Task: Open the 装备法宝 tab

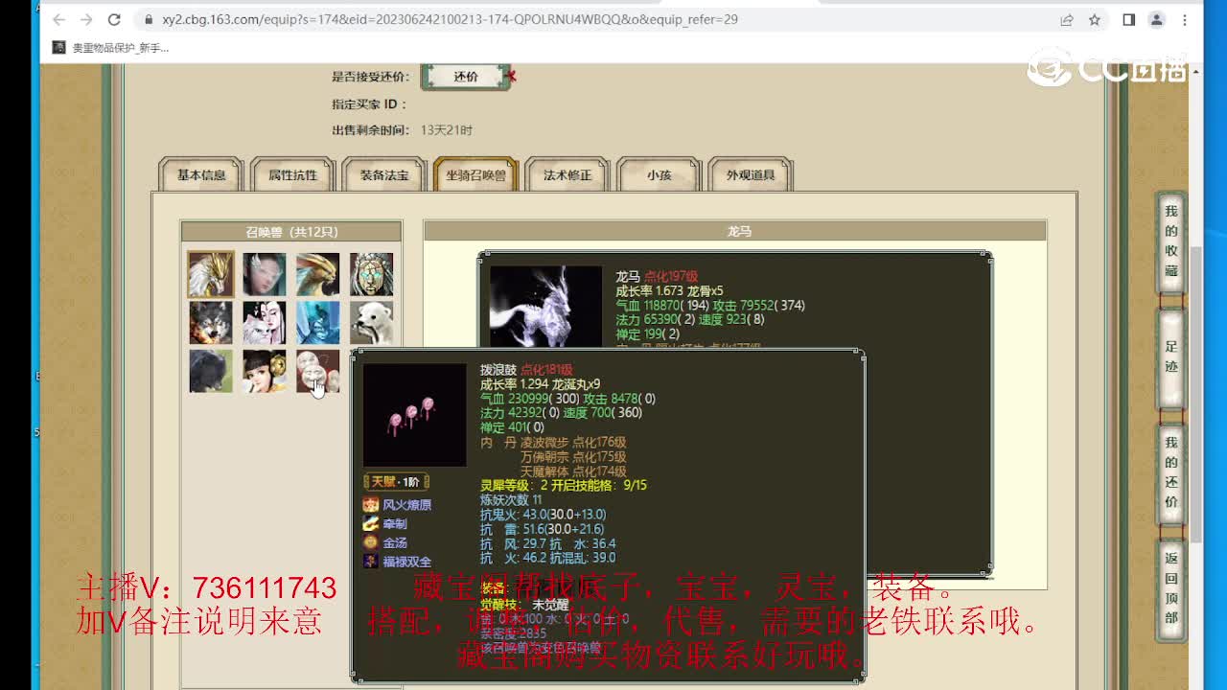Action: click(383, 175)
